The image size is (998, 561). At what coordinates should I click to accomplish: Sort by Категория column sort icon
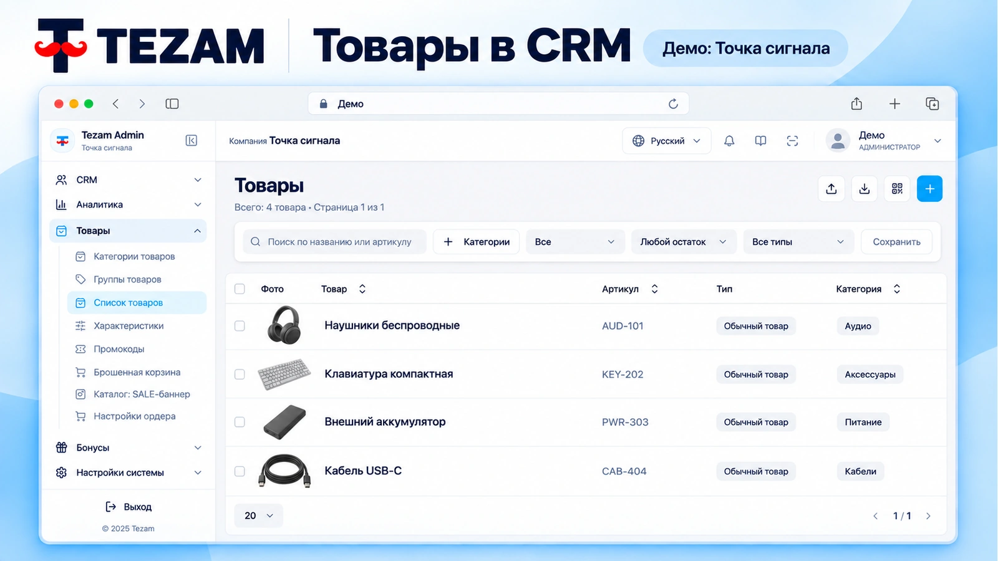click(x=897, y=289)
